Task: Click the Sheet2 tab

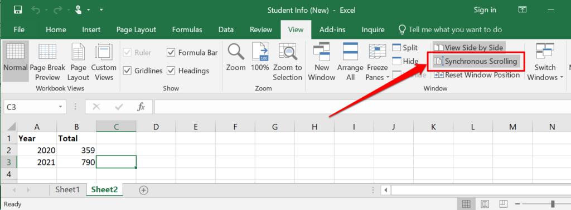Action: [104, 189]
